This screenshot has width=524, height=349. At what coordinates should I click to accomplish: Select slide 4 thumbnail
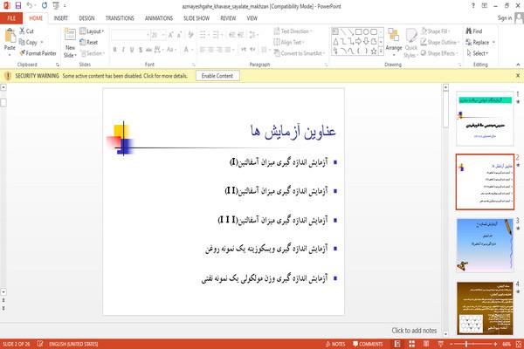pos(485,308)
